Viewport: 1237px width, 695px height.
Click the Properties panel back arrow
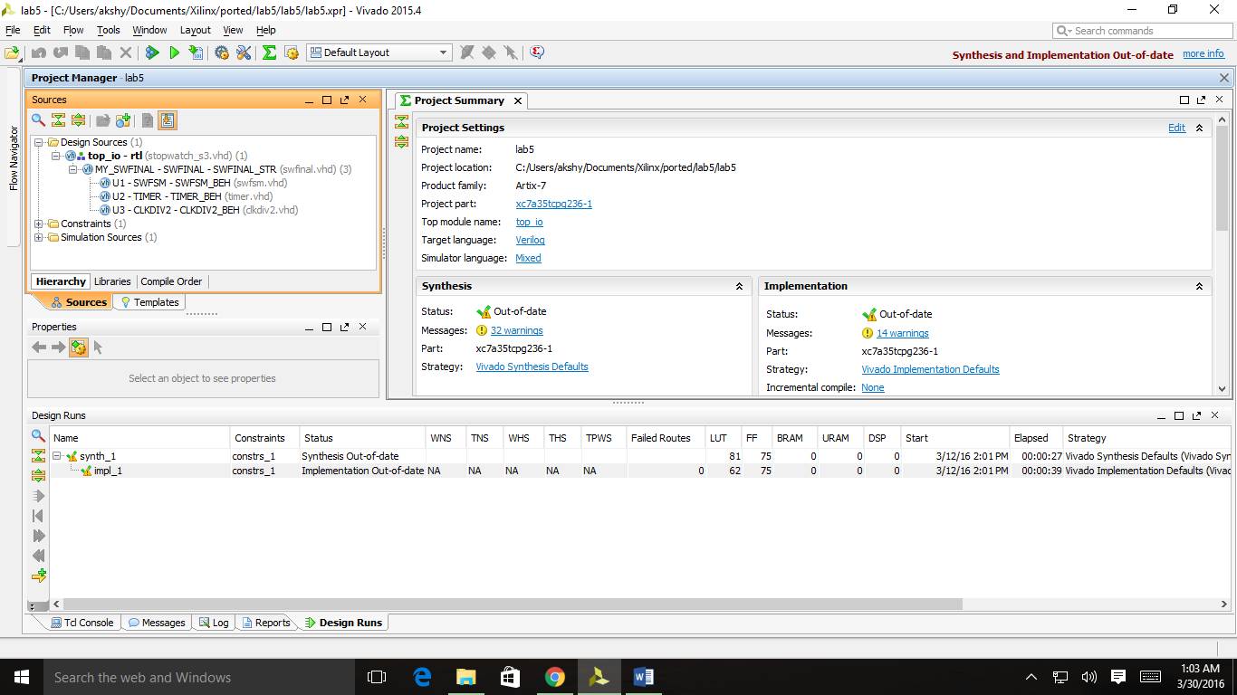click(x=38, y=347)
